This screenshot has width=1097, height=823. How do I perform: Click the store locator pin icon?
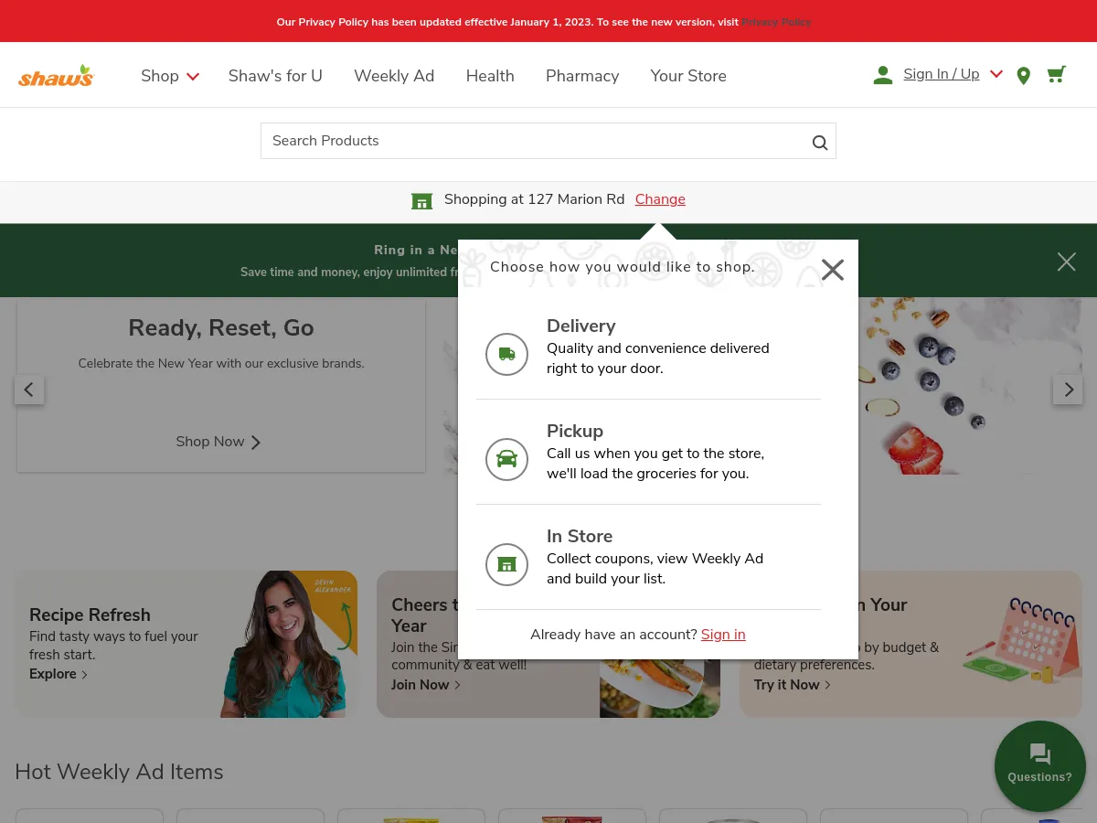pyautogui.click(x=1023, y=76)
